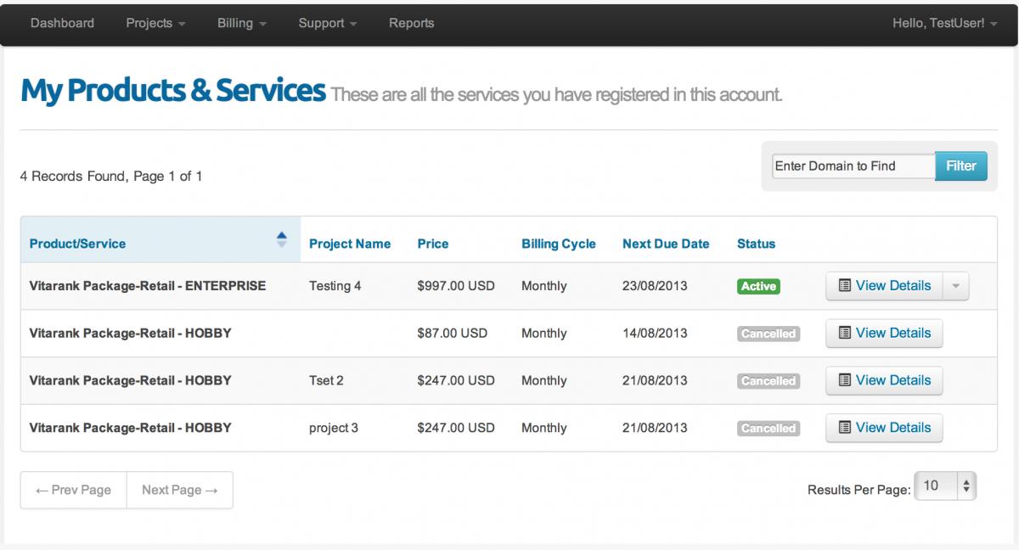Click the Enter Domain to Find field
The height and width of the screenshot is (550, 1019).
[853, 166]
